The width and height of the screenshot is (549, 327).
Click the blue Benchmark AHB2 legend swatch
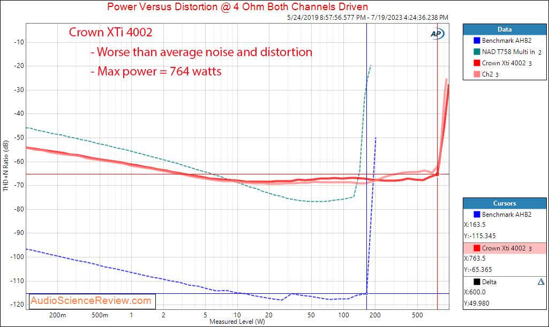(x=477, y=41)
